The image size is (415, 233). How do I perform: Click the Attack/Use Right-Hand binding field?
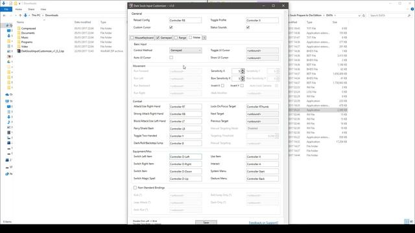185,107
